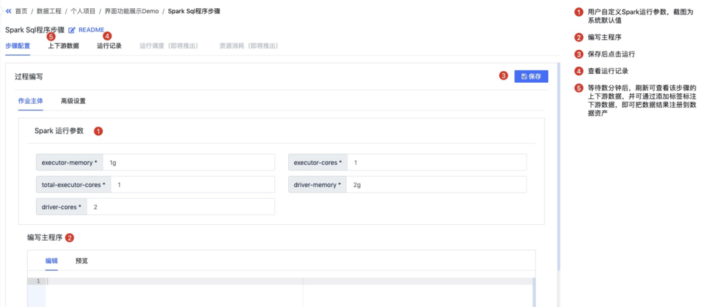706x307 pixels.
Task: Click the driver-memory input field
Action: pyautogui.click(x=436, y=185)
